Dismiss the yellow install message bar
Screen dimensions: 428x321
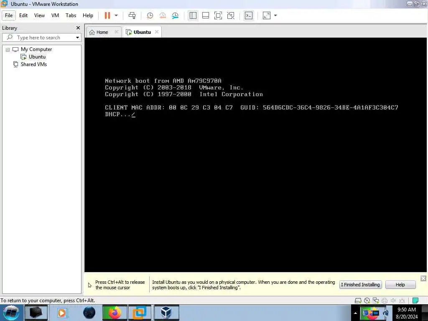[423, 278]
